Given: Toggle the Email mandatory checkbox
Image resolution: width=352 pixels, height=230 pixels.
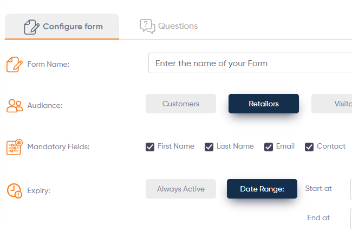Looking at the screenshot, I should coord(269,147).
